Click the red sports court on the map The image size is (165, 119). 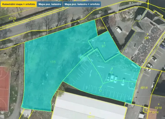[5, 89]
